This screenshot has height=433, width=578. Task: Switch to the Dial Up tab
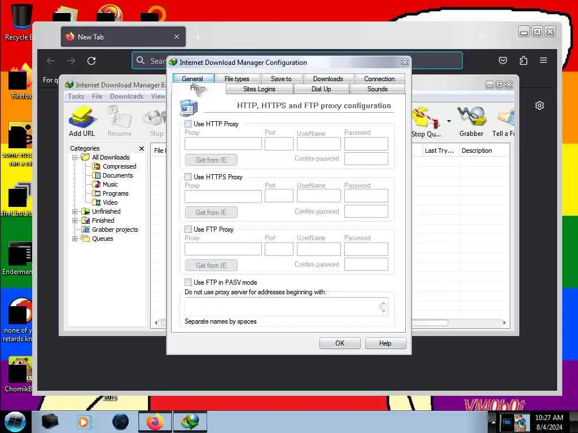pyautogui.click(x=321, y=89)
